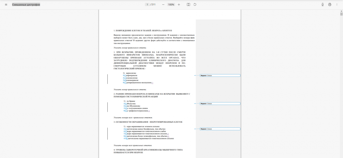Print the document using the printer icon

point(330,4)
